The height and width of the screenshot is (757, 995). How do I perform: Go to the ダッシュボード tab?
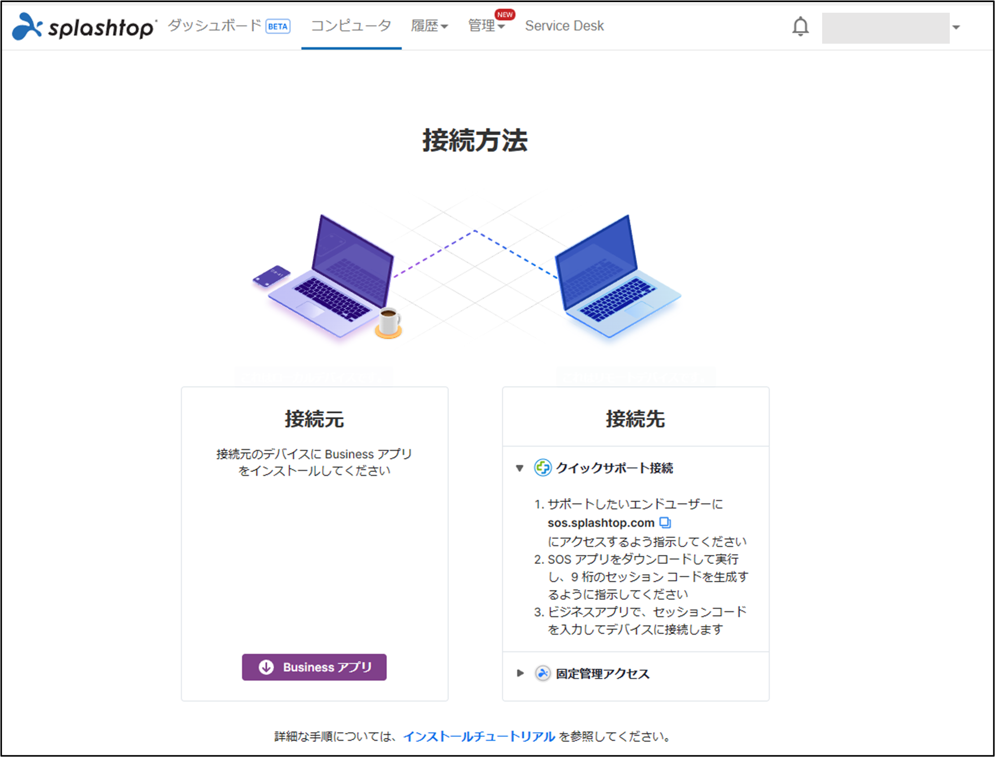tap(215, 25)
